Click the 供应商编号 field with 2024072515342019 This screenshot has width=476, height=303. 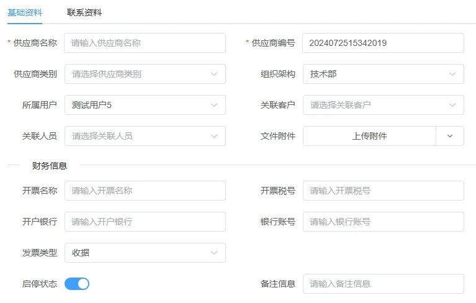(x=383, y=43)
